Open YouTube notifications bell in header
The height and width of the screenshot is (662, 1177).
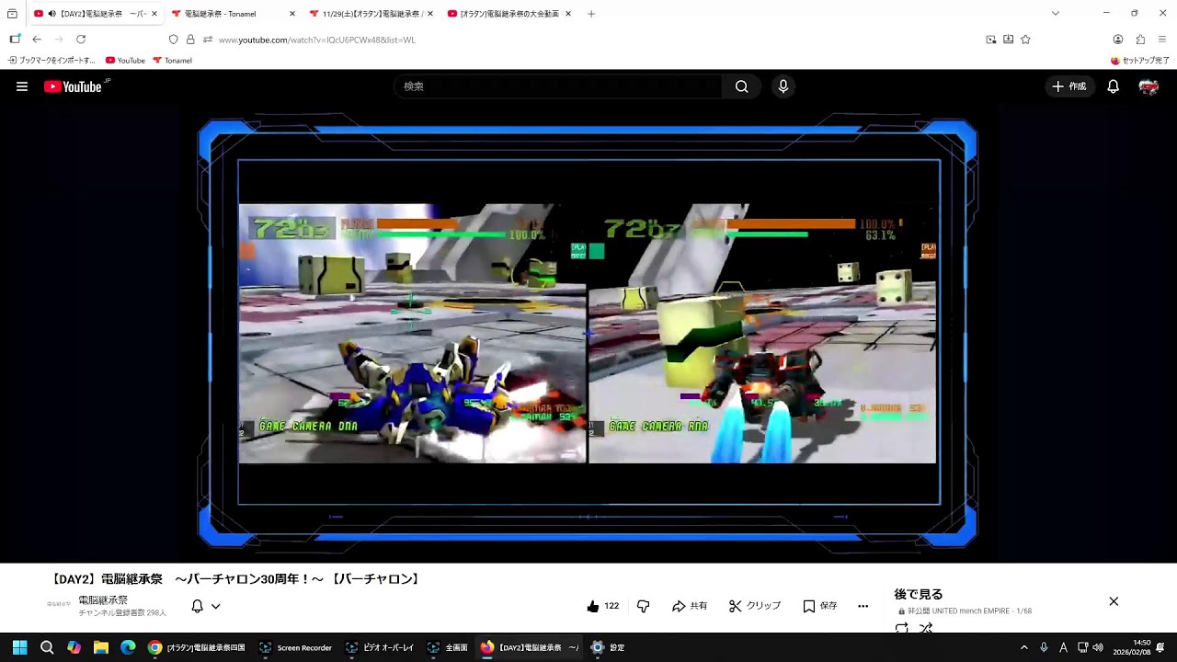click(x=1113, y=86)
